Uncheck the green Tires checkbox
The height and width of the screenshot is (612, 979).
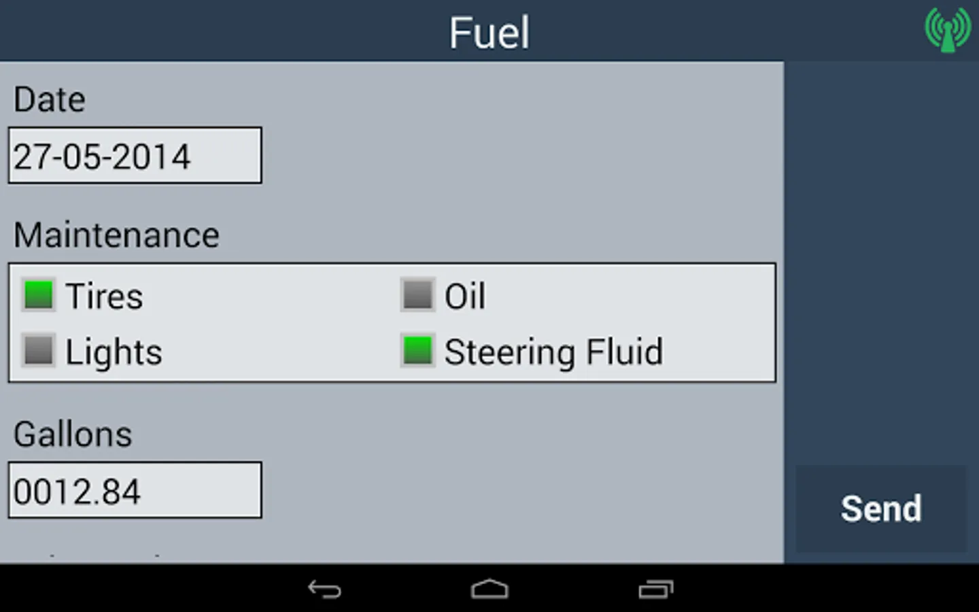click(38, 295)
